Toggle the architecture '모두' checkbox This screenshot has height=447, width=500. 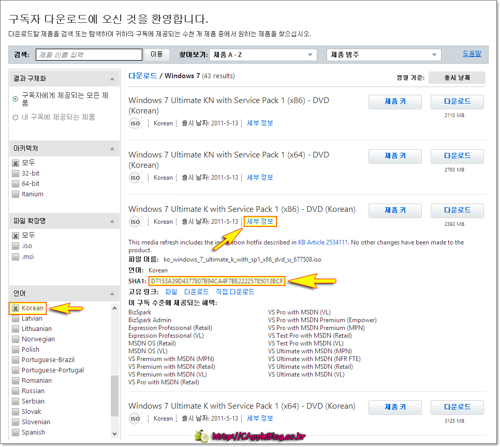(x=16, y=163)
